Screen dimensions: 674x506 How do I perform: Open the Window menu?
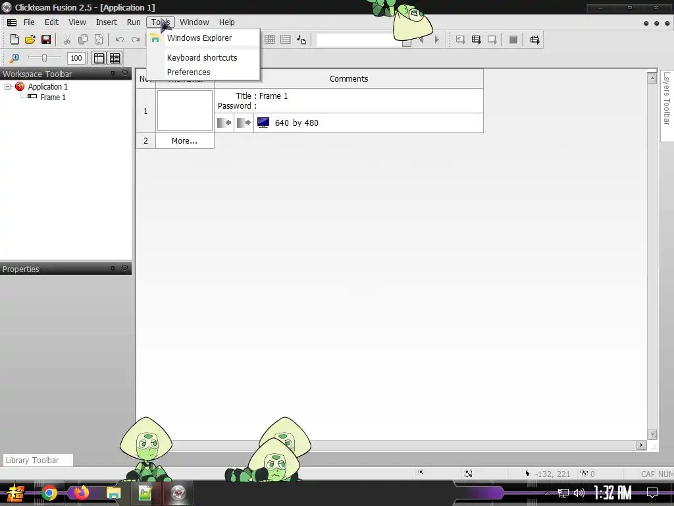tap(194, 22)
